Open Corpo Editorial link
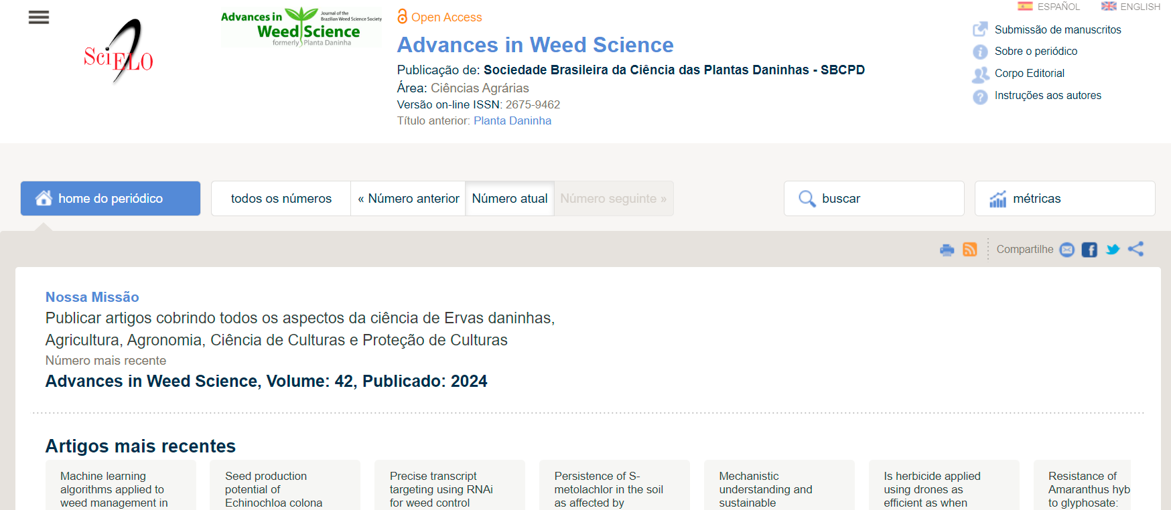 [1029, 74]
